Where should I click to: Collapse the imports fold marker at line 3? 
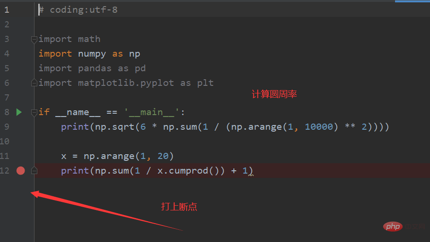click(x=34, y=40)
